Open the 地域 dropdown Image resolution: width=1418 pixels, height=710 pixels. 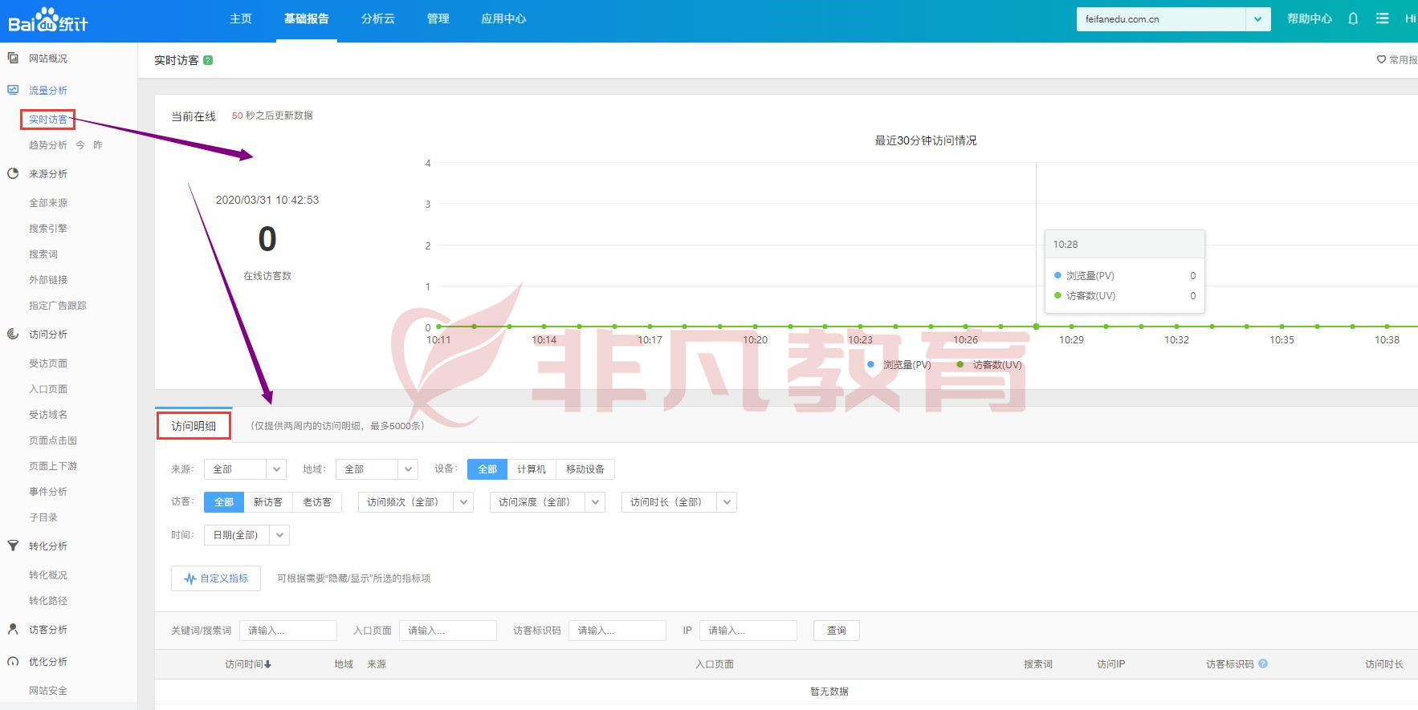click(377, 469)
